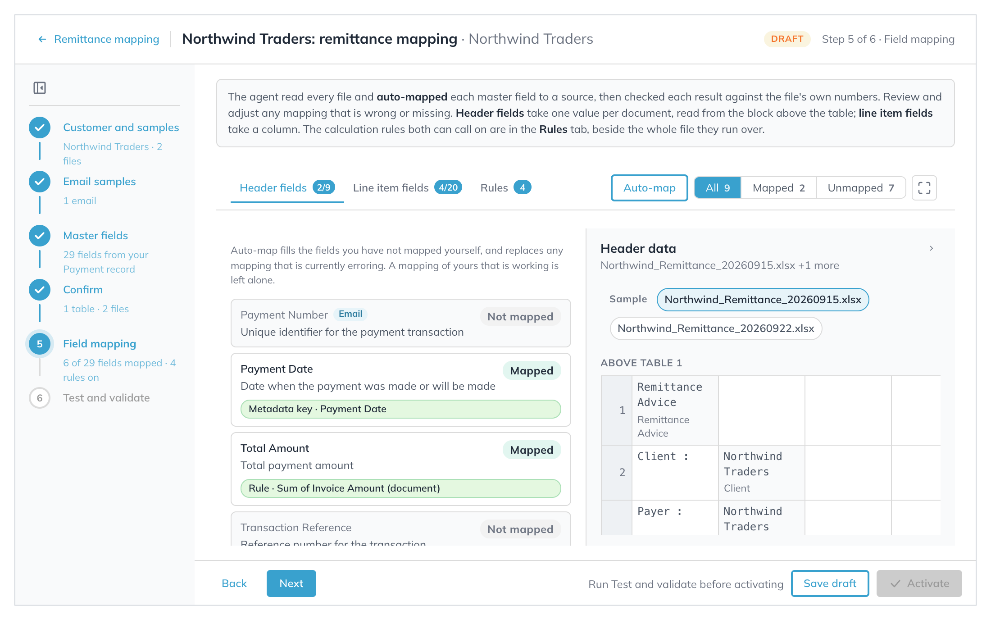Click the 'Payer :' table cell

[x=675, y=517]
